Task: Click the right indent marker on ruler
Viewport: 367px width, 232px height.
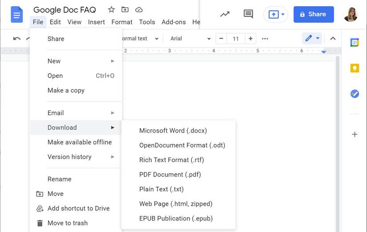Action: point(324,52)
